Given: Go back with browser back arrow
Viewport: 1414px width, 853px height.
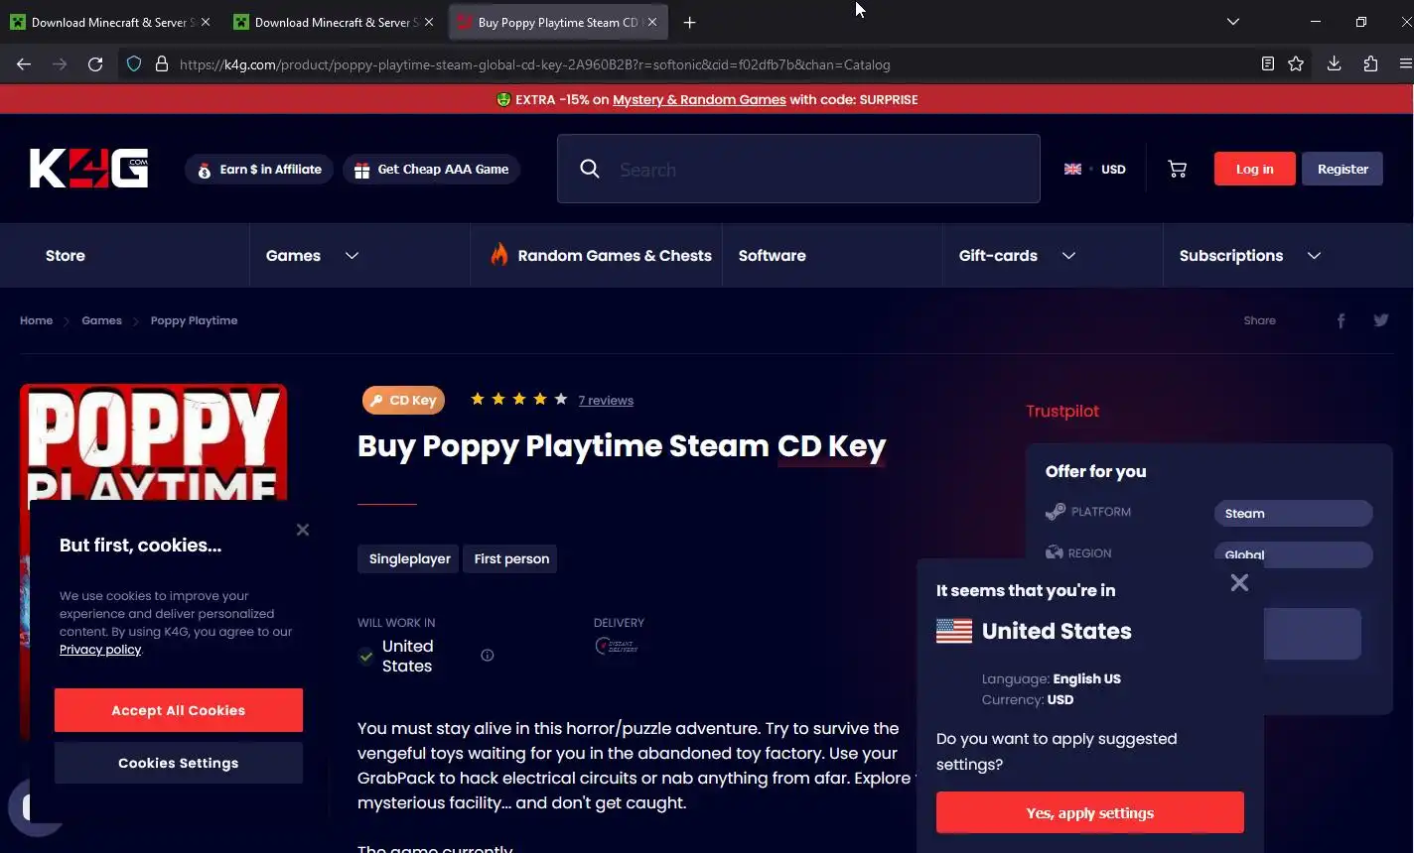Looking at the screenshot, I should (x=24, y=64).
